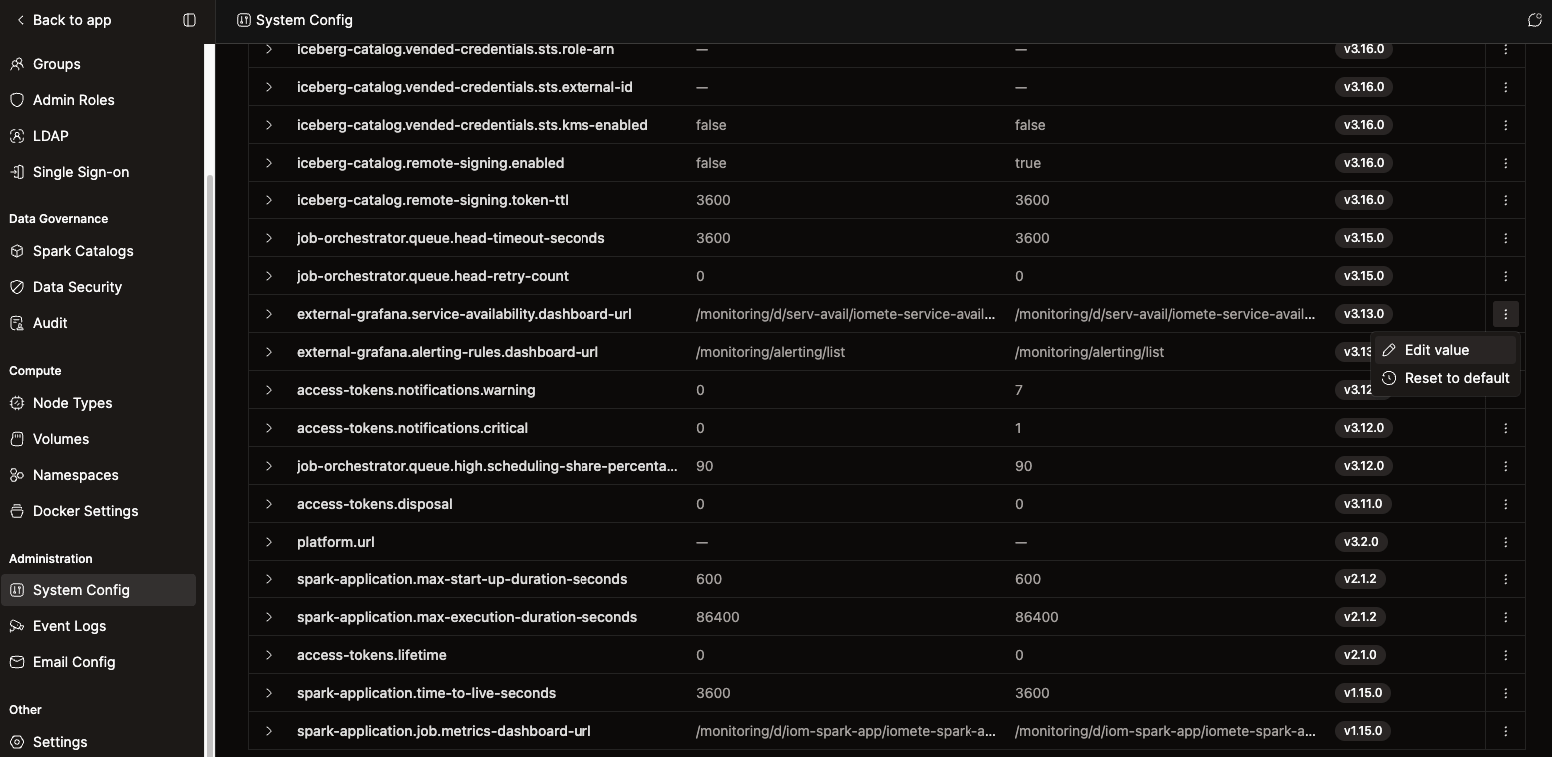Click the Audit sidebar icon
The image size is (1552, 757).
pos(16,323)
